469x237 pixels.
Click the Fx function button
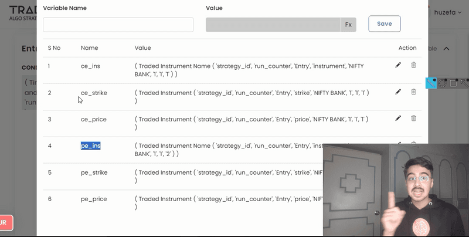pos(348,25)
